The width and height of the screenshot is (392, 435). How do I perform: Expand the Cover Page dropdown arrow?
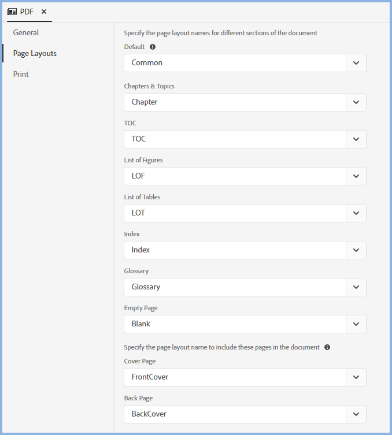(x=356, y=377)
